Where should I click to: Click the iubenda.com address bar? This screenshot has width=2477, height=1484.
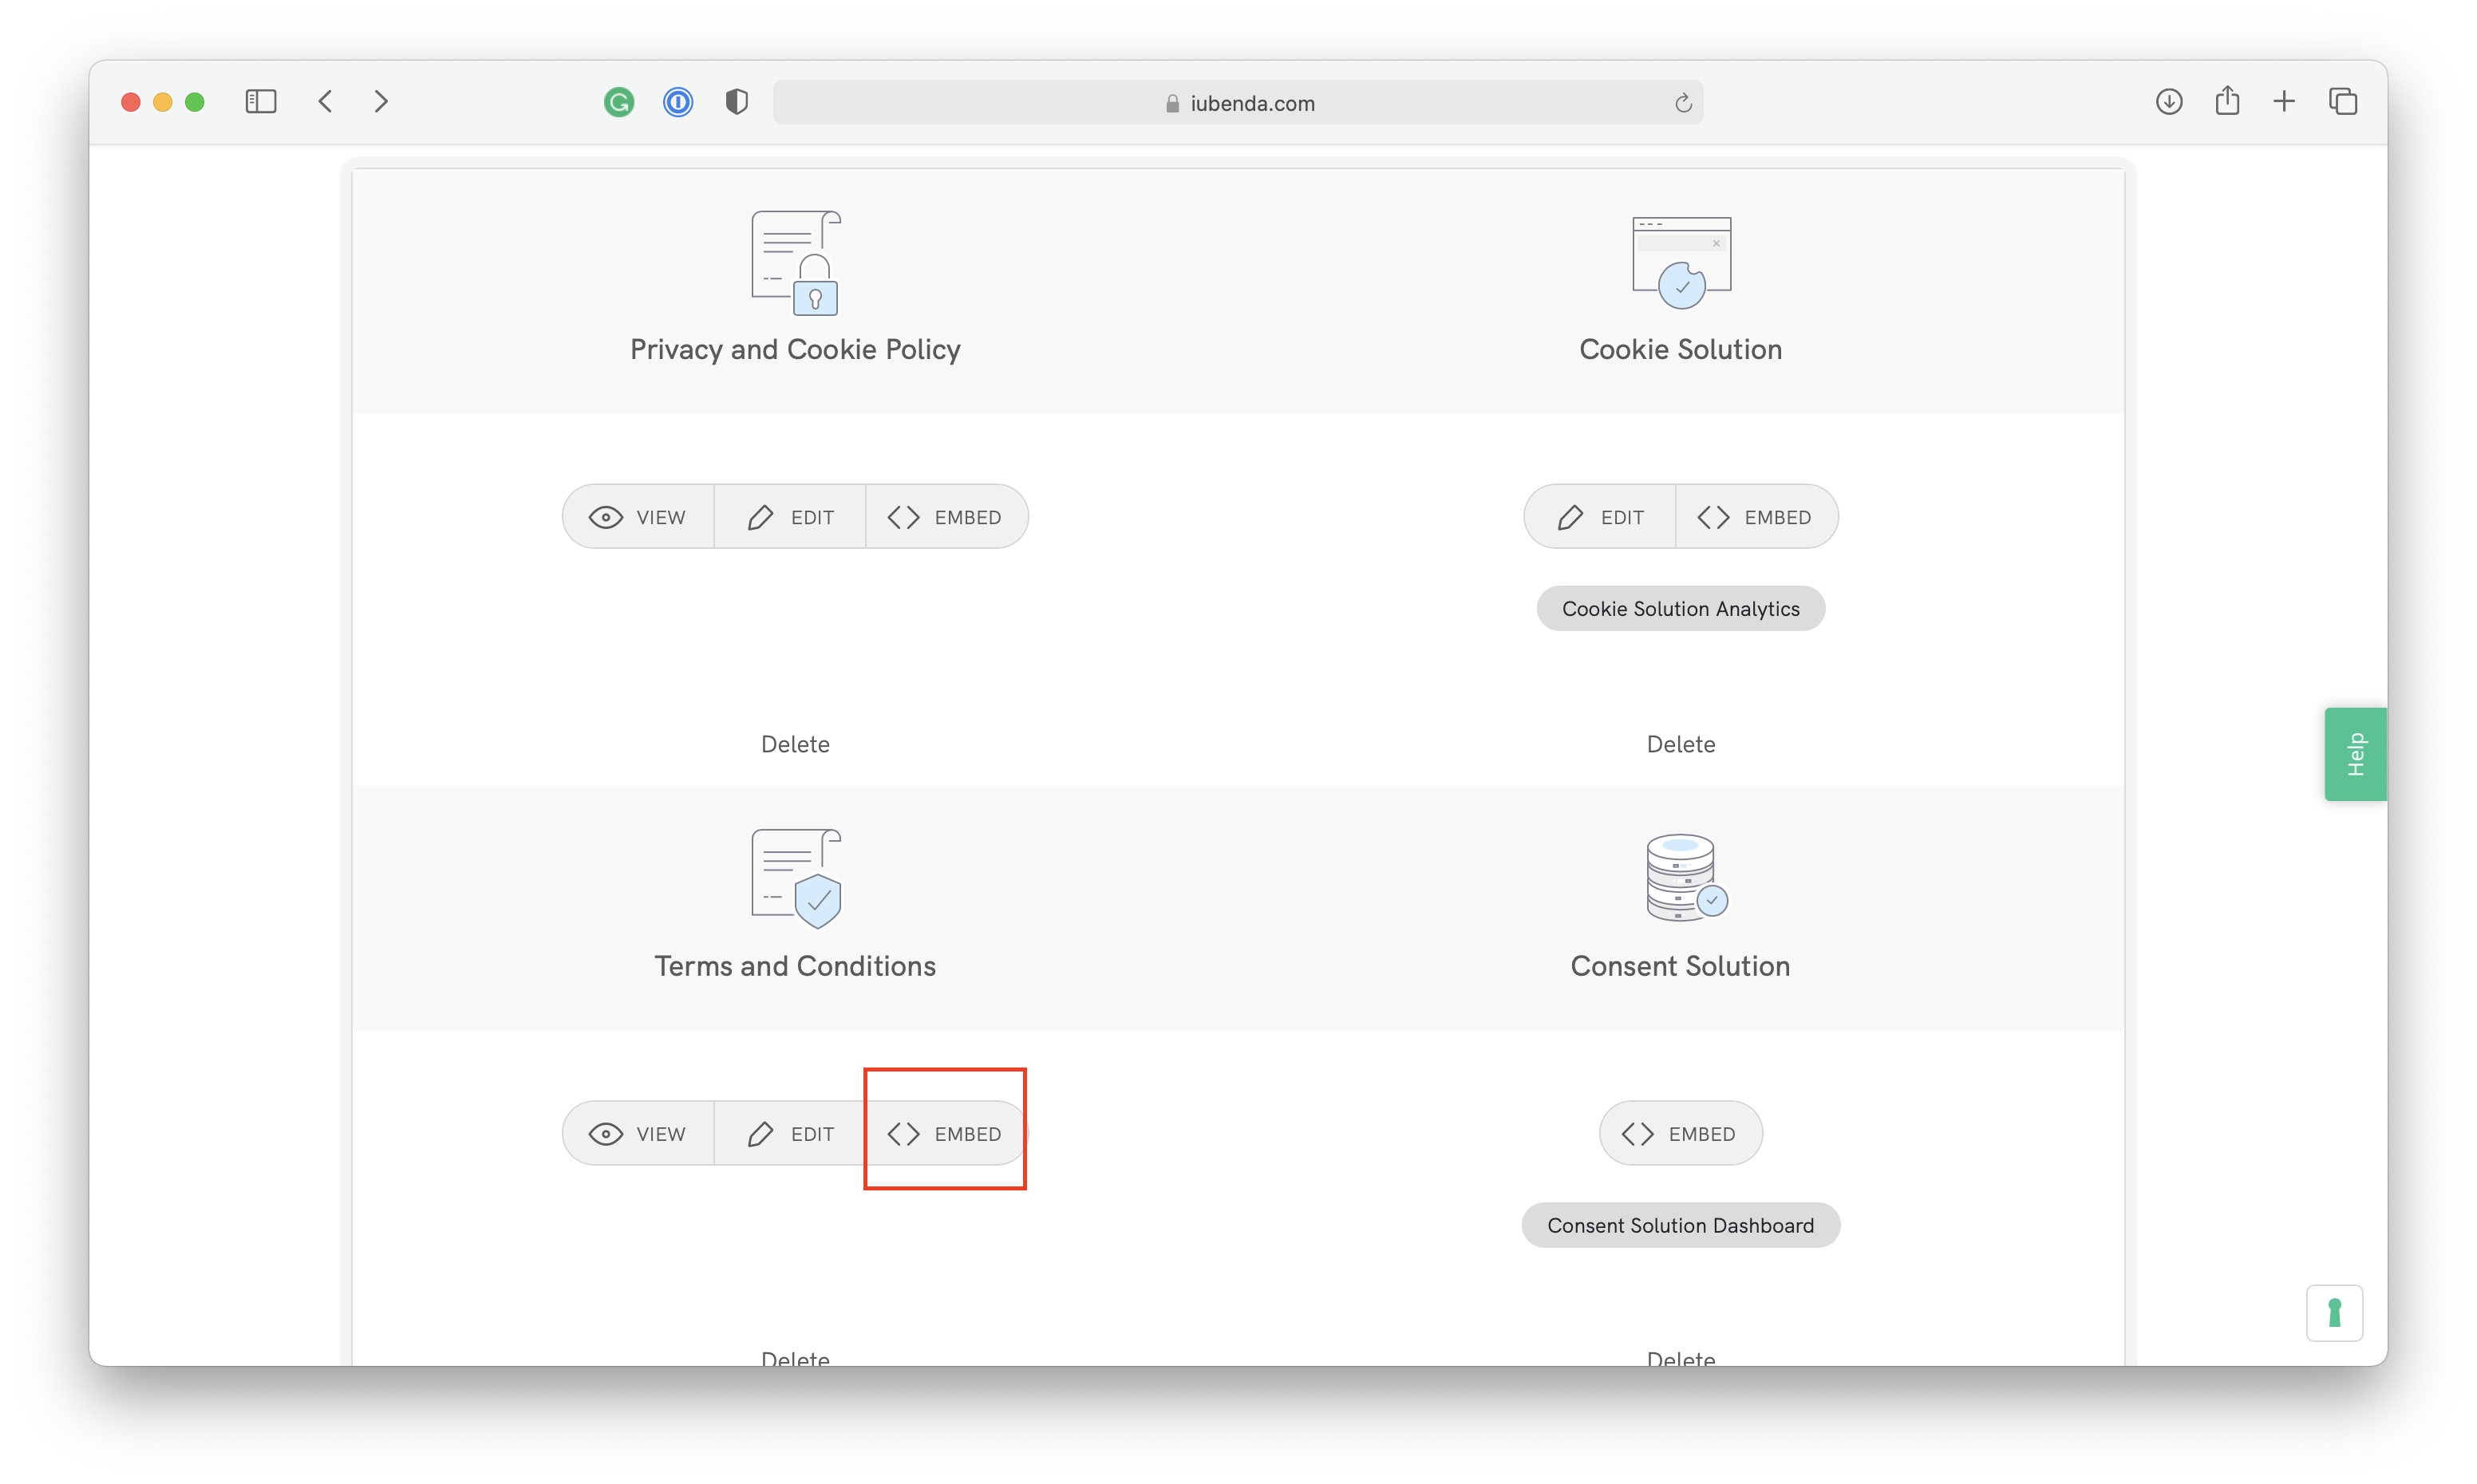[x=1238, y=103]
